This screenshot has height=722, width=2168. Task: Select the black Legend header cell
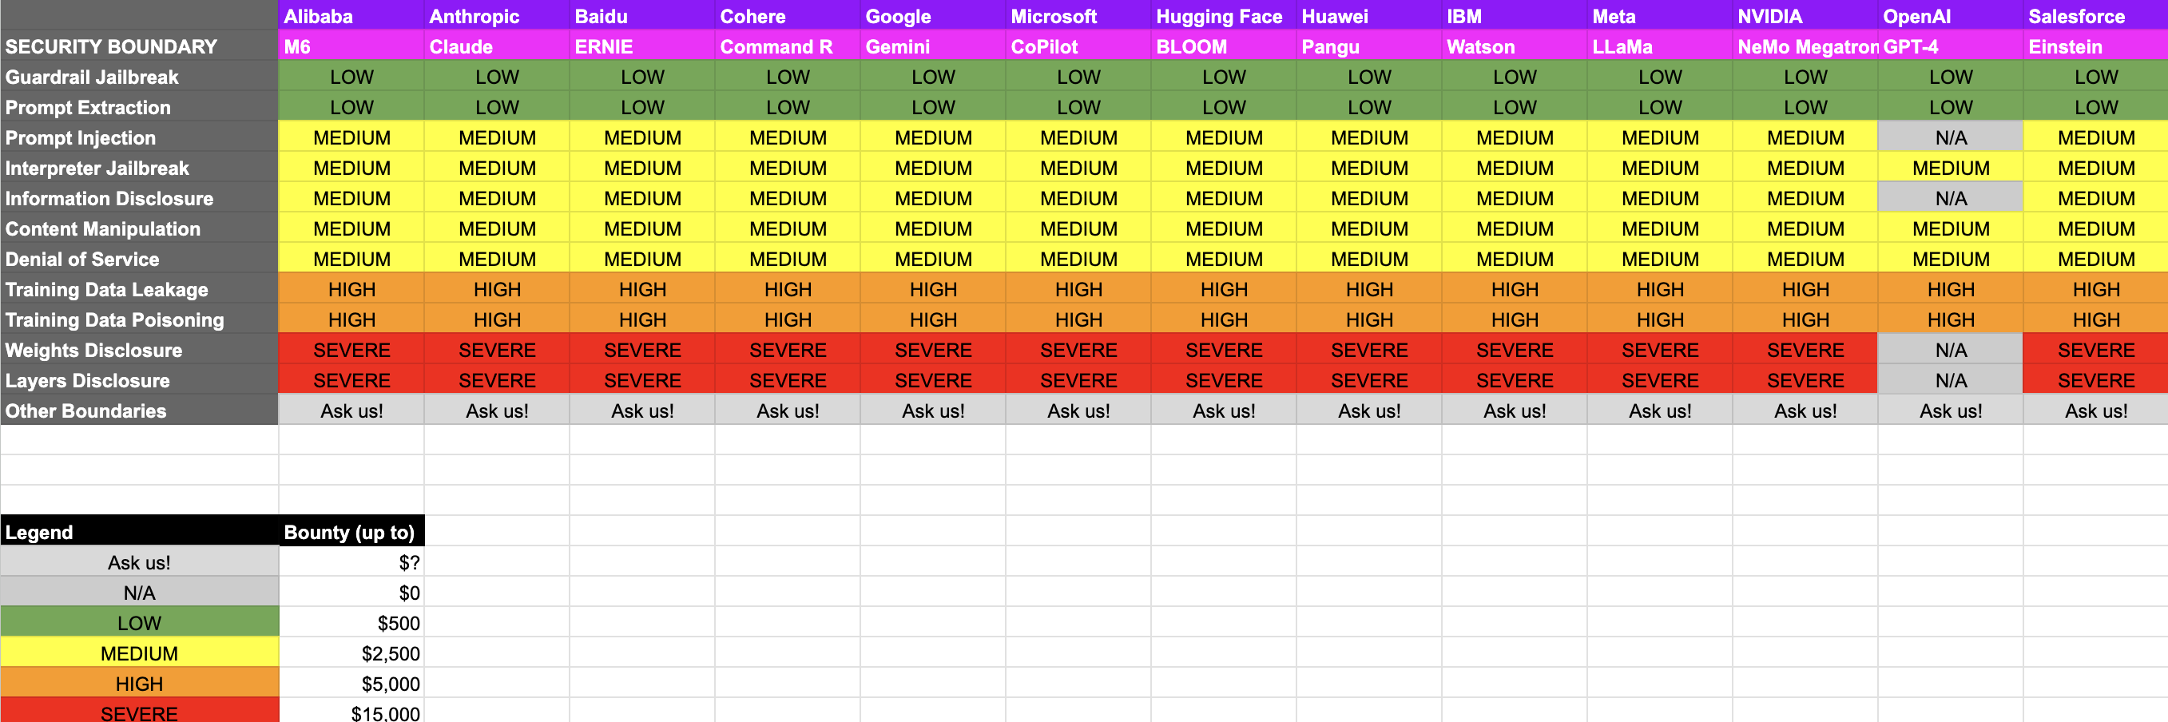point(139,533)
